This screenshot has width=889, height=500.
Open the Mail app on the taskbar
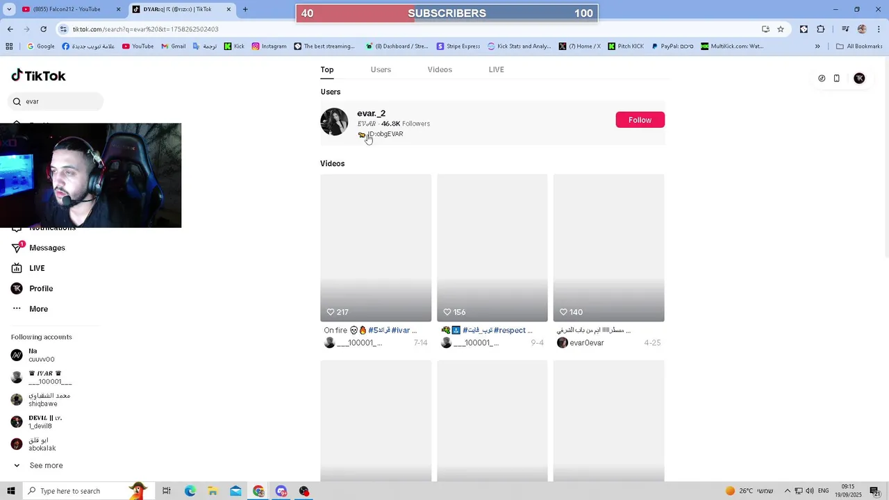click(x=235, y=491)
